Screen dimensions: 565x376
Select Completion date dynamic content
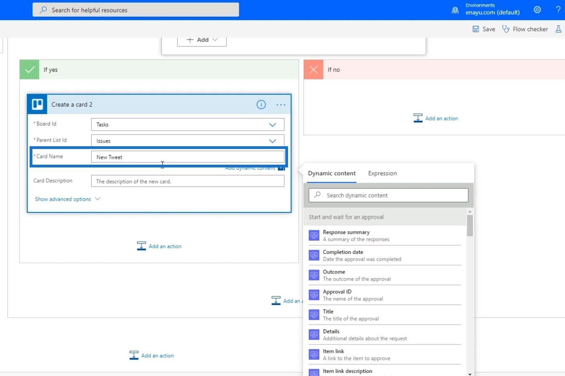coord(385,256)
